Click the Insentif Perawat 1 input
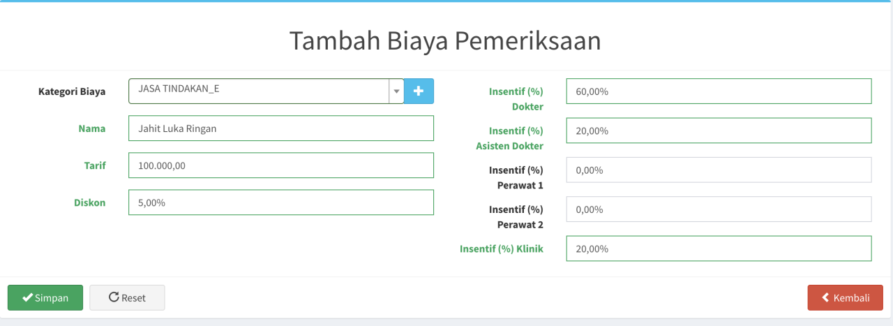Viewport: 893px width, 326px height. (719, 170)
